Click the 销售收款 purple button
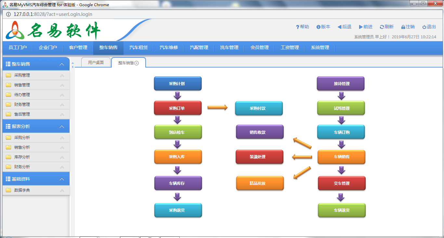Screen dimensions: 444x238 259,132
